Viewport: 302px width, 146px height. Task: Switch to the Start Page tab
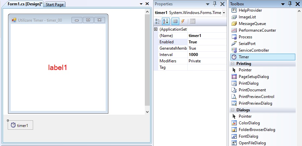point(55,5)
